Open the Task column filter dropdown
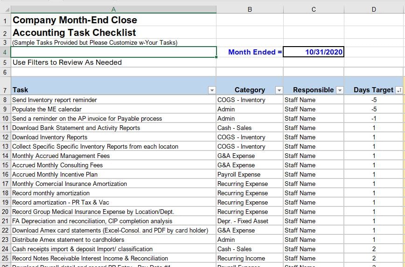Screen dimensions: 405x267 (x=212, y=90)
